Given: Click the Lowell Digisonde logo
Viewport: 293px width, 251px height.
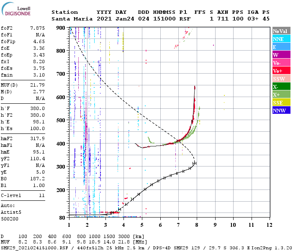Looking at the screenshot, I should pyautogui.click(x=16, y=9).
